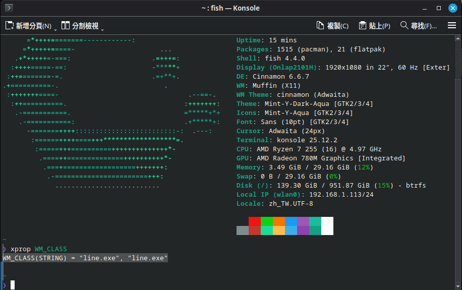Click the bright blue color block
Viewport: 462px width, 290px height.
291,221
